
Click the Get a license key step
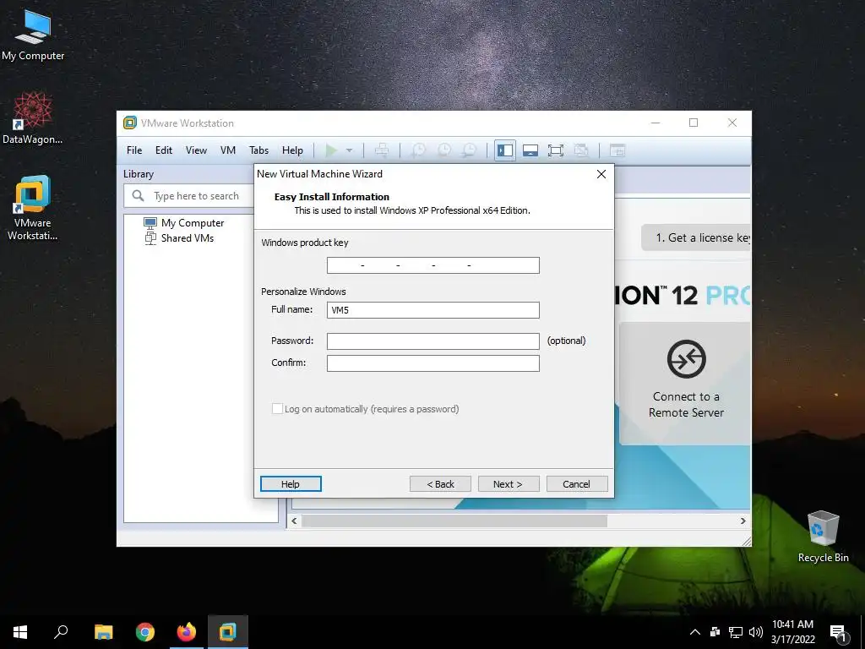pyautogui.click(x=696, y=237)
